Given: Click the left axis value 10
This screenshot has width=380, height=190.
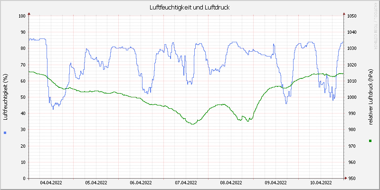Looking at the screenshot, I should tap(23, 162).
